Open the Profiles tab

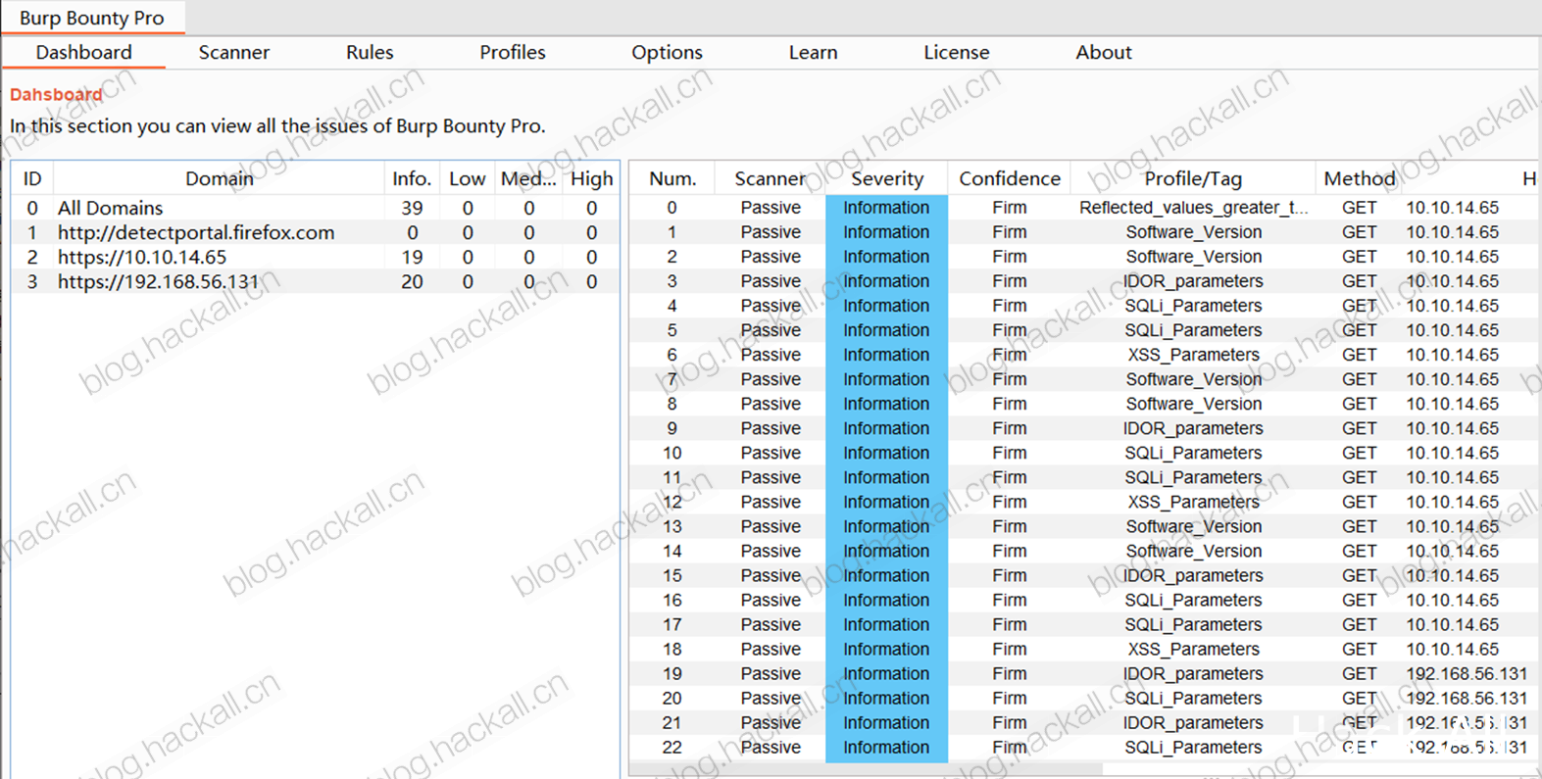tap(512, 53)
